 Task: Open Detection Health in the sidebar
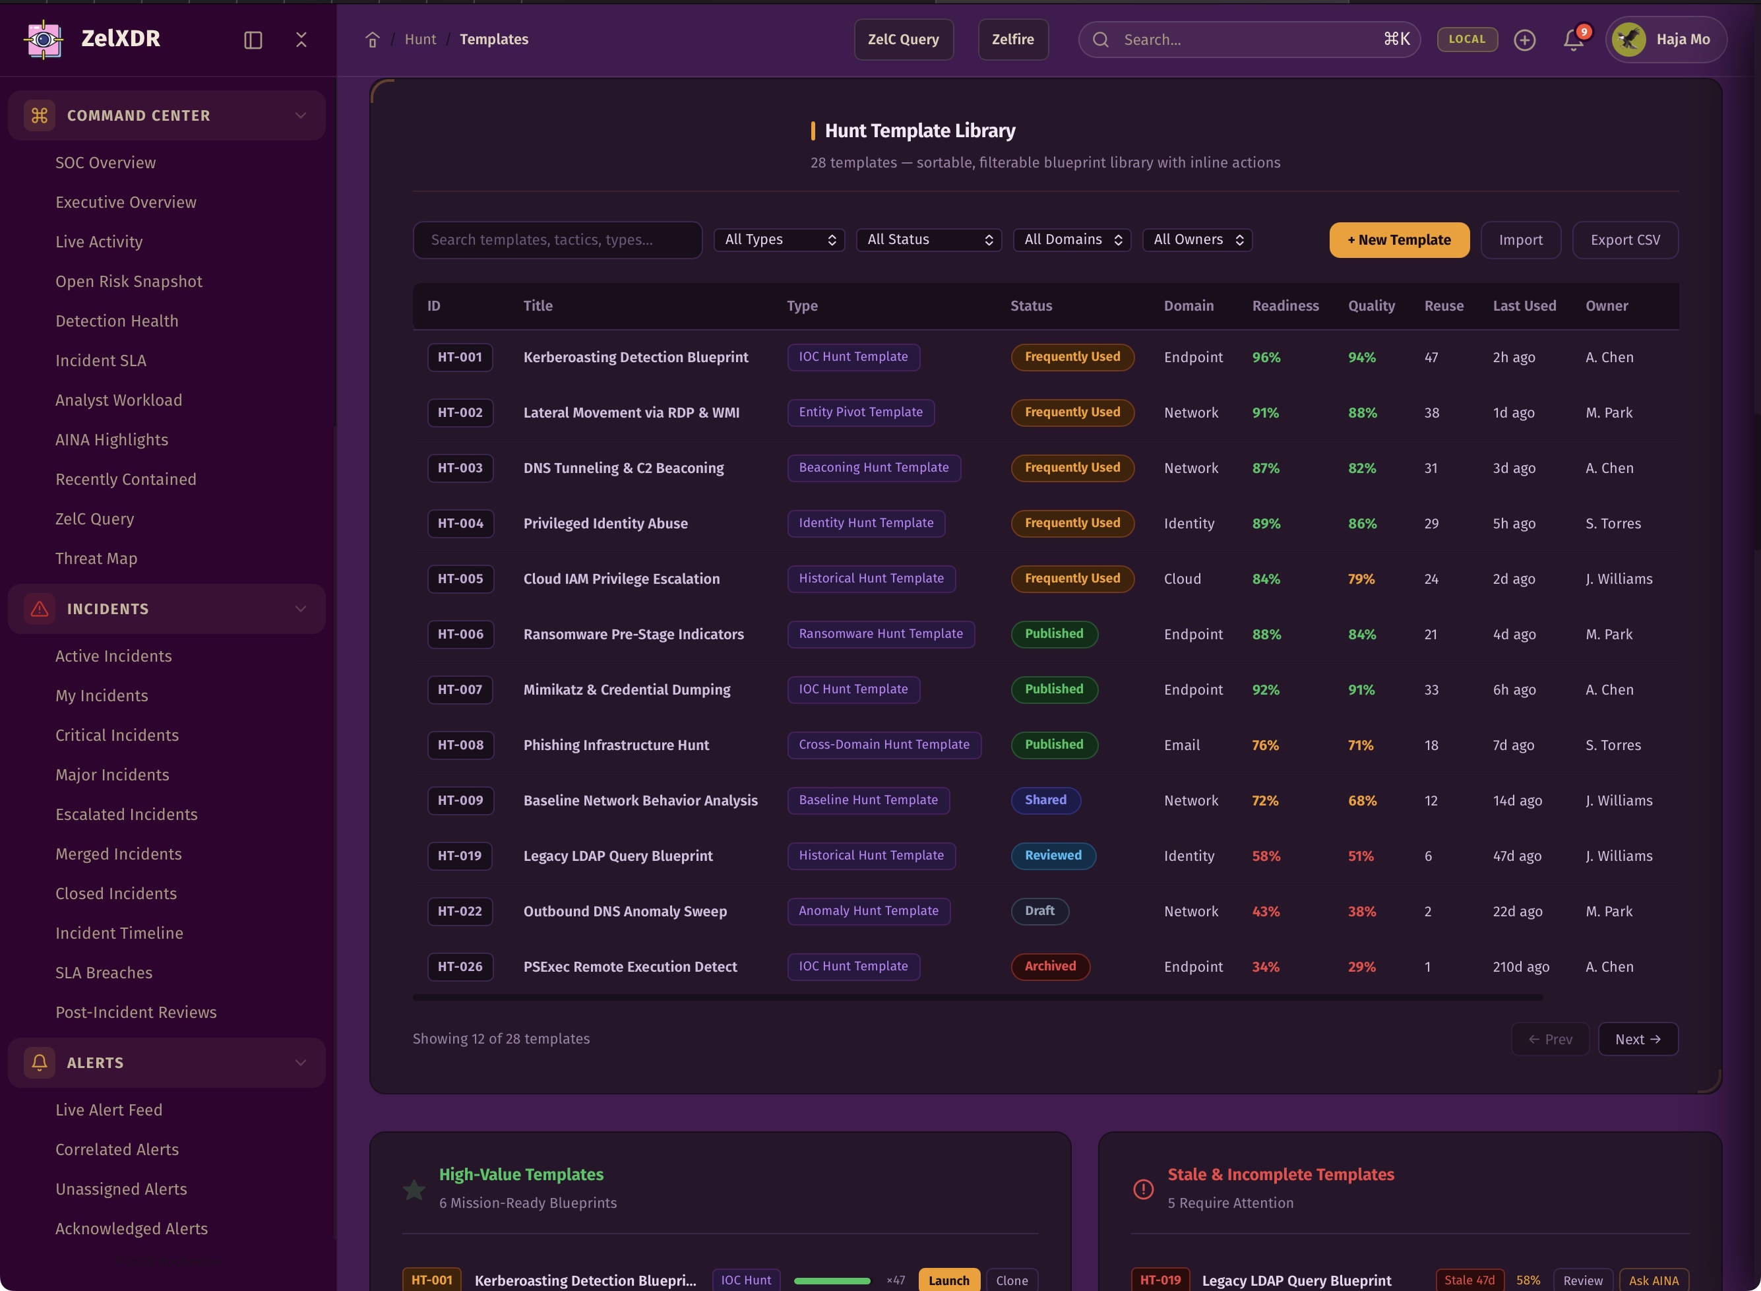tap(116, 321)
